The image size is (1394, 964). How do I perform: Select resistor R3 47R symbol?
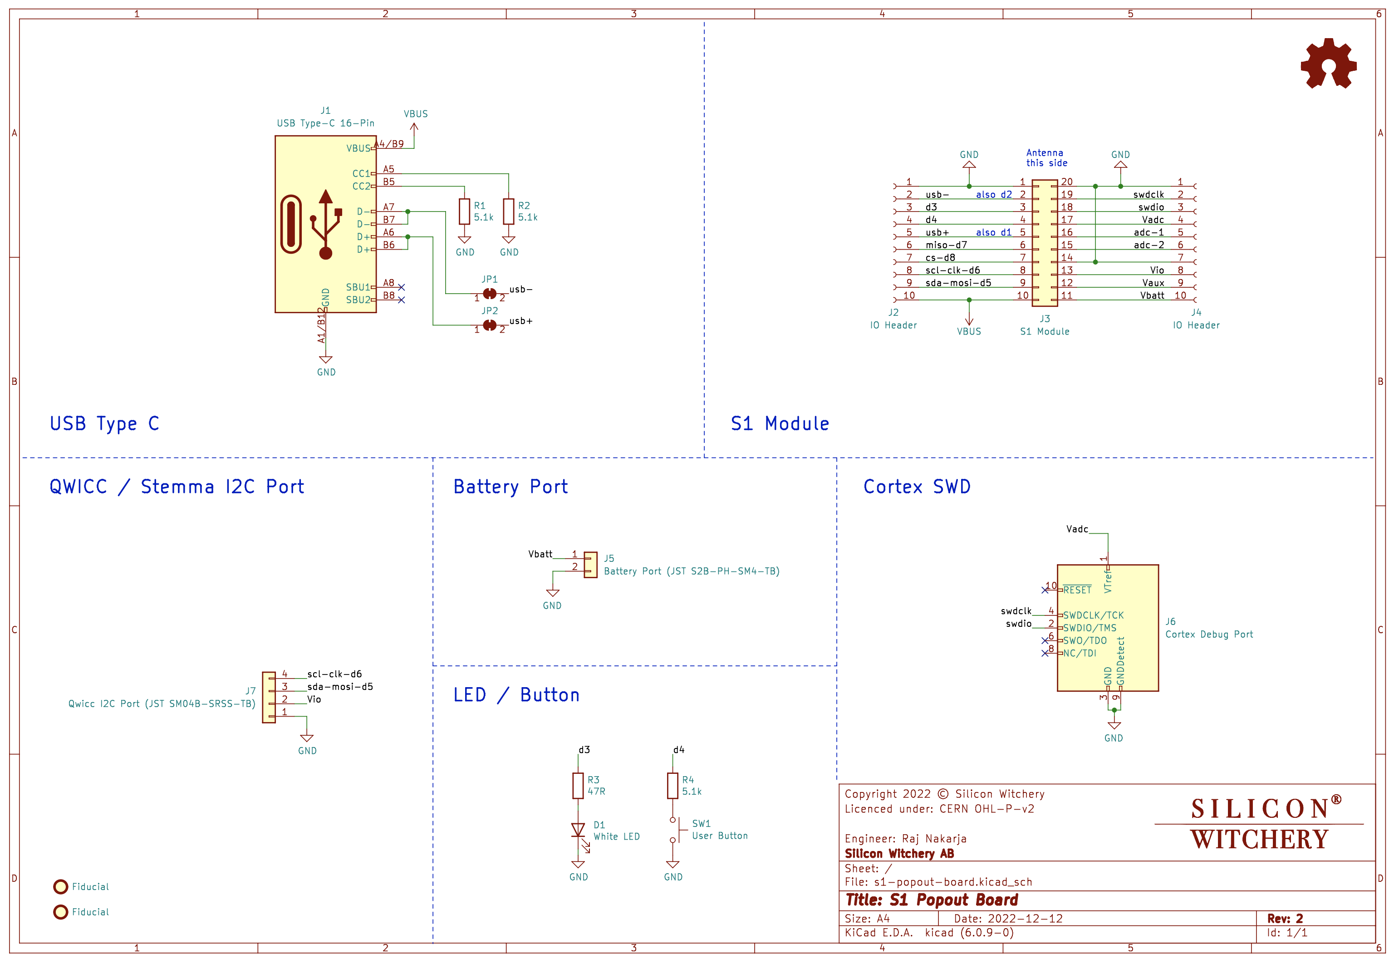point(578,786)
